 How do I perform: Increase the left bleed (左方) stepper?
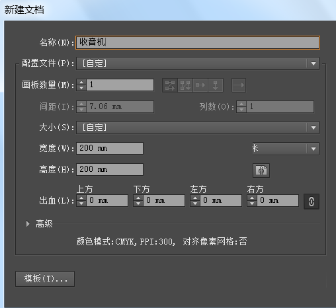coord(195,198)
